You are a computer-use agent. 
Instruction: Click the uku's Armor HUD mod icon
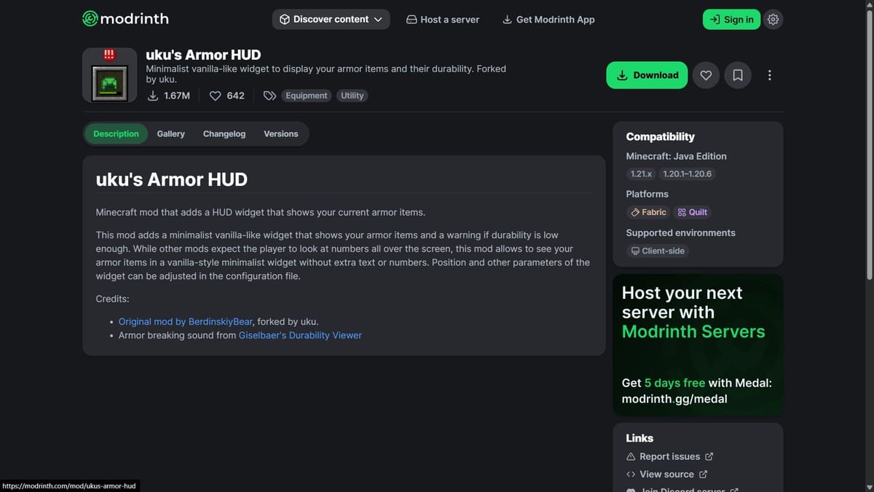pos(109,75)
